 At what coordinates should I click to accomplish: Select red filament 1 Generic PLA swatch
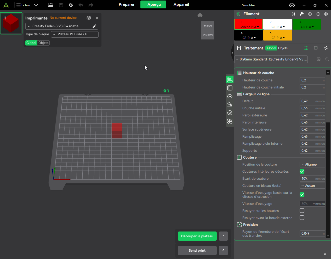pos(249,24)
